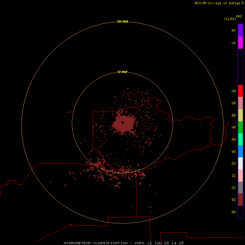Click the RF legend label

234,30
